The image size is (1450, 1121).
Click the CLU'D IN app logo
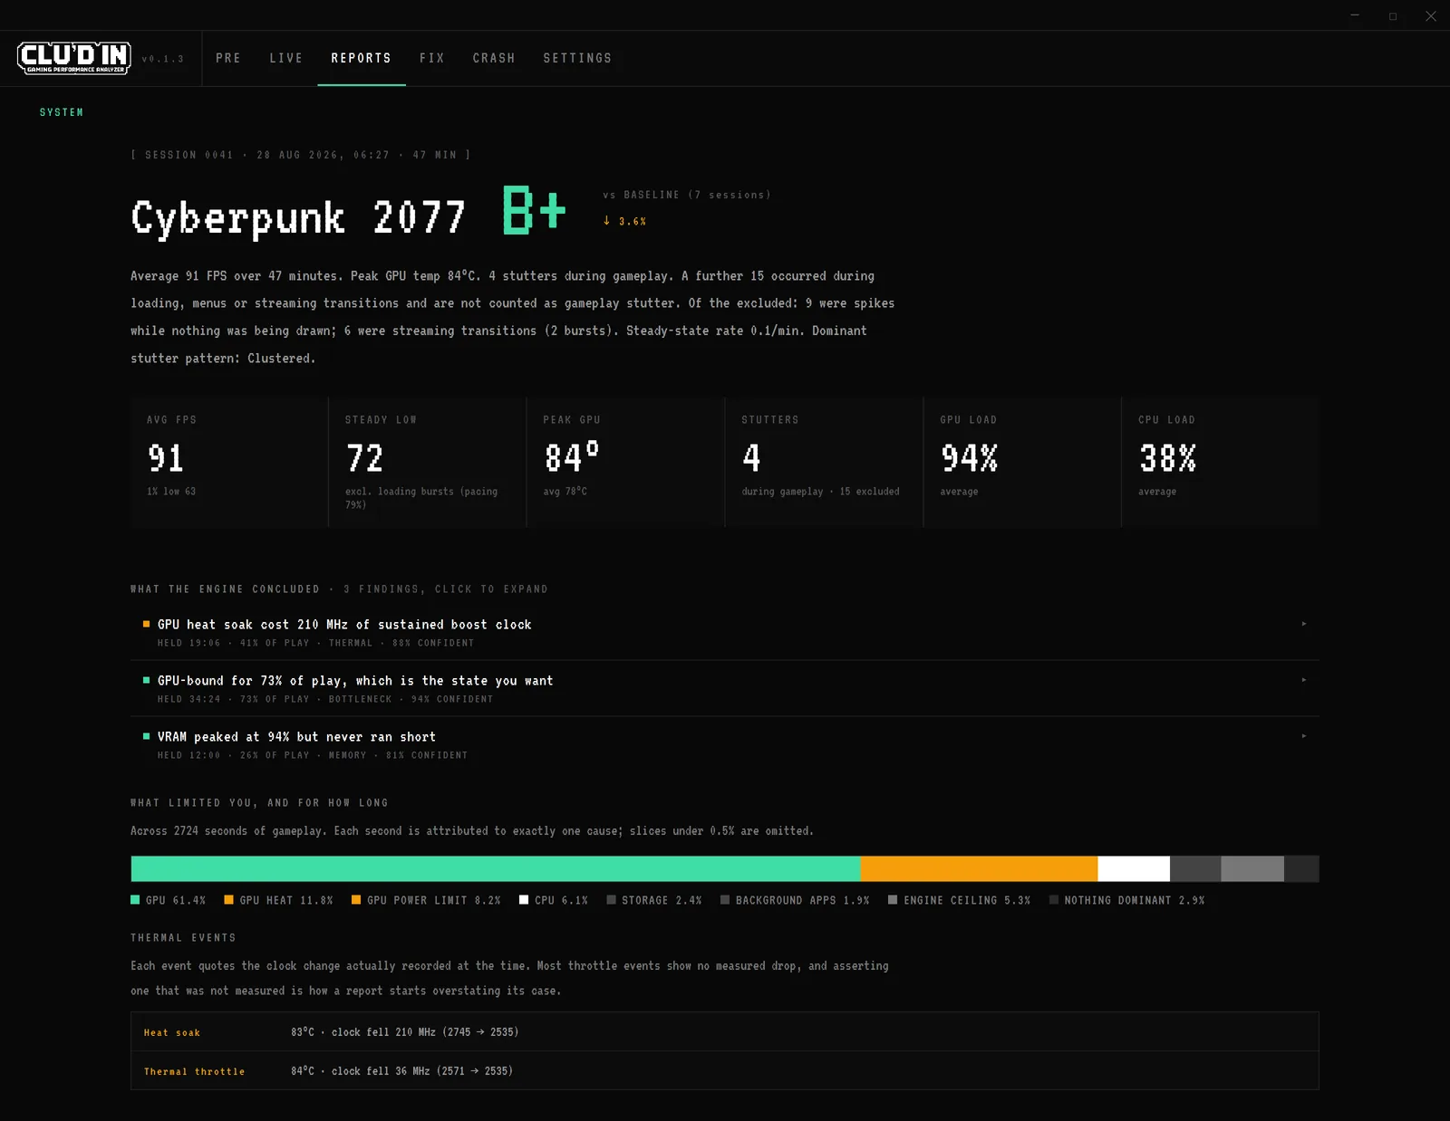(x=74, y=58)
